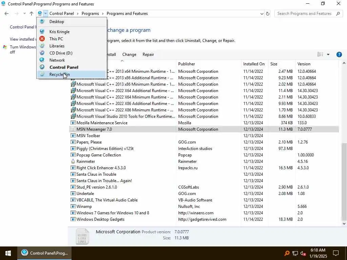Click the vertical scrollbar thumb
The height and width of the screenshot is (260, 347).
click(x=344, y=181)
